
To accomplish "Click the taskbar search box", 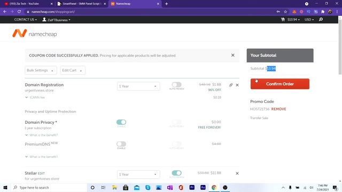I will tap(49, 187).
